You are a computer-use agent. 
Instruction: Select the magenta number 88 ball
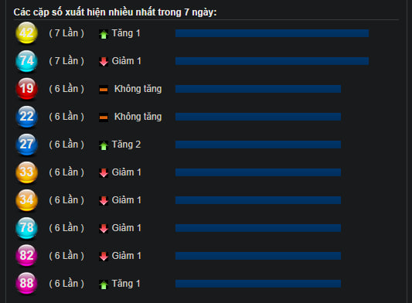26,284
